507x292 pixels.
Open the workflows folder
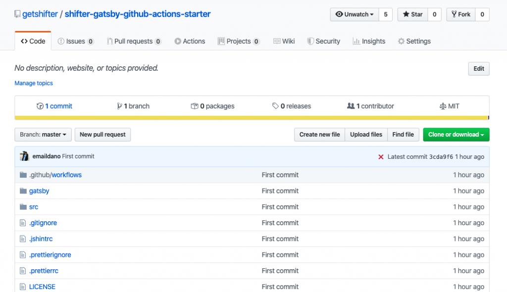67,175
